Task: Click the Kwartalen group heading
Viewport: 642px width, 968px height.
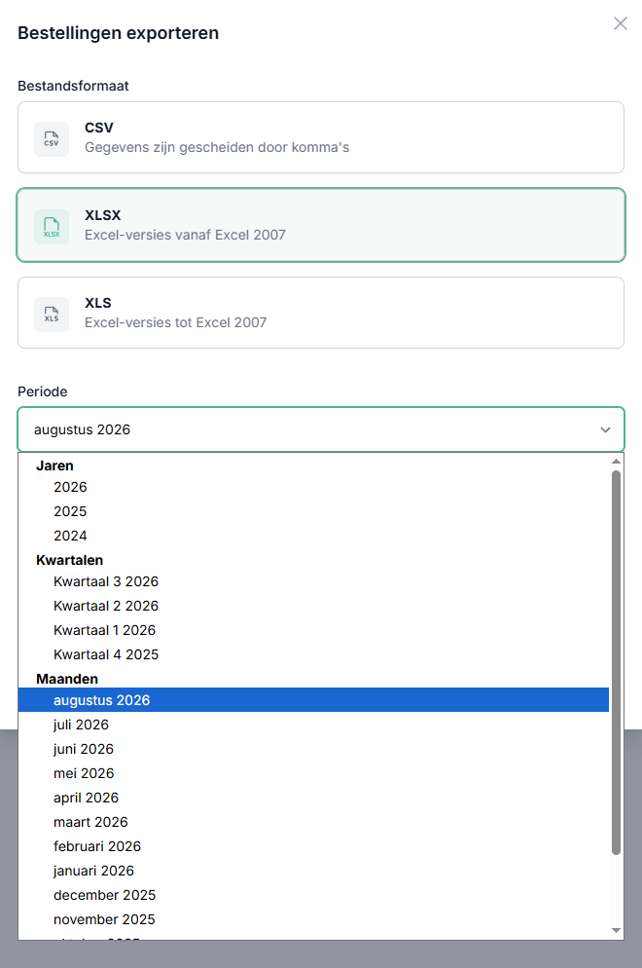Action: (70, 560)
